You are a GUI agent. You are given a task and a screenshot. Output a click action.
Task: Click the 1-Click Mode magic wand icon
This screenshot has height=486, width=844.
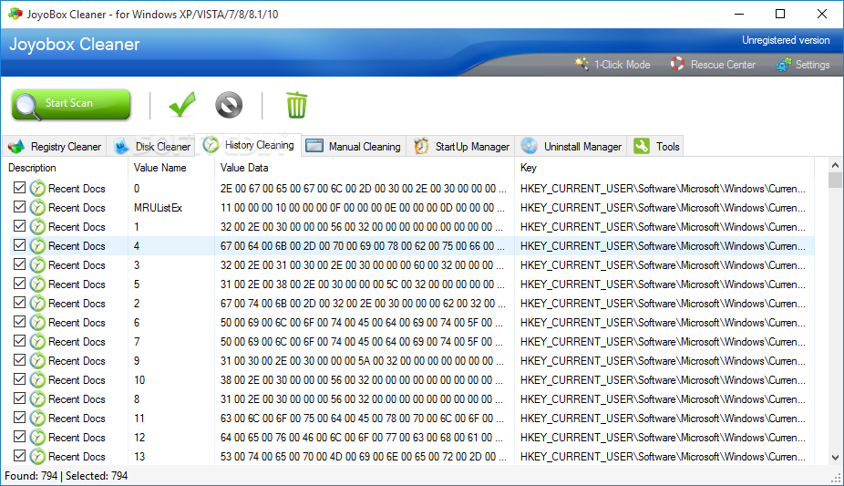tap(582, 64)
